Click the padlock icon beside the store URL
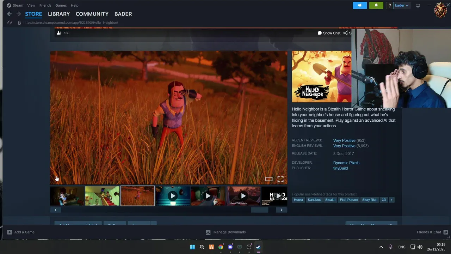 click(19, 23)
